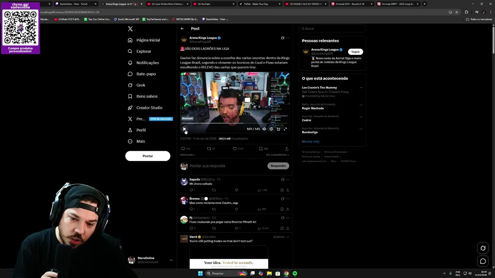The image size is (495, 278).
Task: Repost Pj's reply
Action: click(x=213, y=228)
